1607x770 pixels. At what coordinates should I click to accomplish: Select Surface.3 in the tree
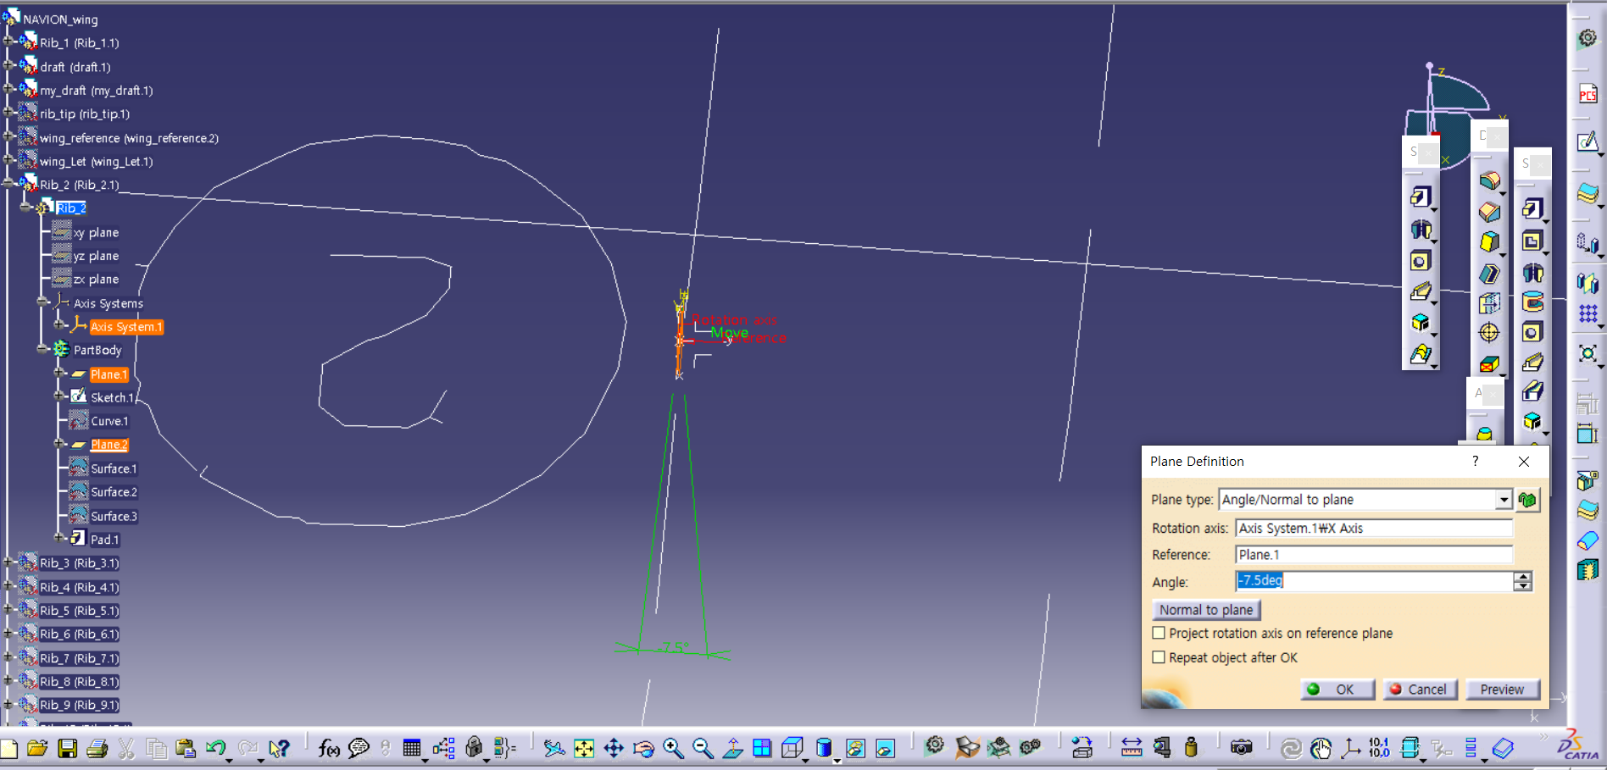114,516
